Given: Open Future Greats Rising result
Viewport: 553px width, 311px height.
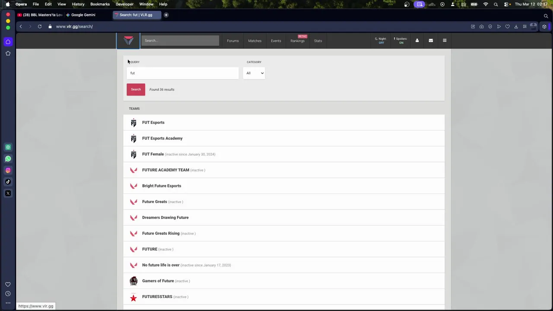Looking at the screenshot, I should tap(284, 233).
